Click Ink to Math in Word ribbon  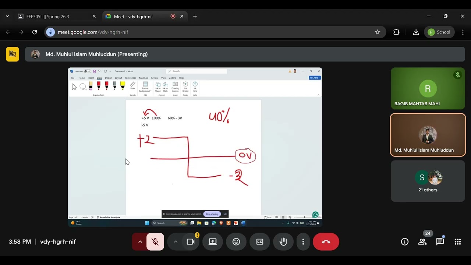(x=165, y=86)
